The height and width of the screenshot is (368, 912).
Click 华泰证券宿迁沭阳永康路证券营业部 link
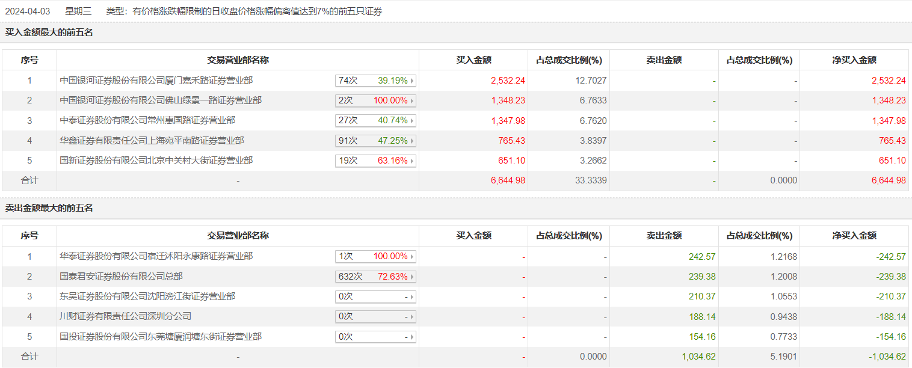pos(156,256)
